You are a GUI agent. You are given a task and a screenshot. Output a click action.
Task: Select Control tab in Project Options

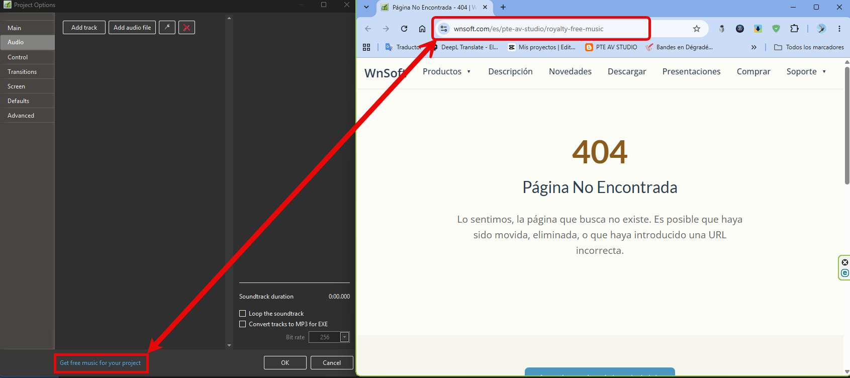click(27, 57)
